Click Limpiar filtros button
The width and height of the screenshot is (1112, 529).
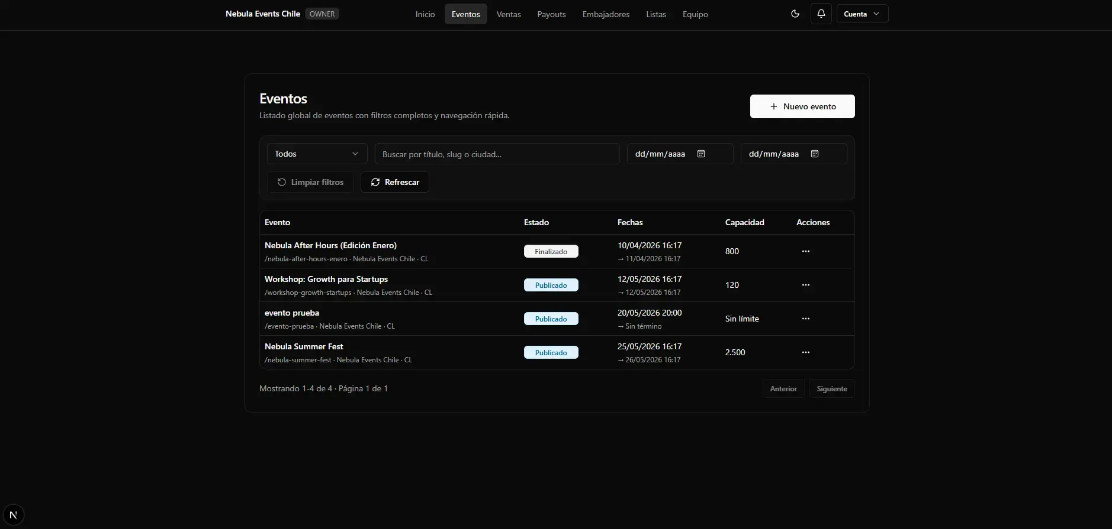click(310, 182)
